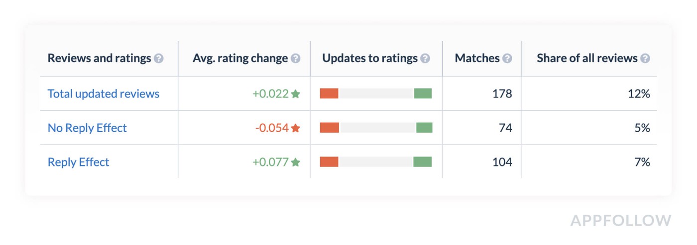Click the AppFollow watermark logo
Screen dimensions: 697x245
pos(620,221)
